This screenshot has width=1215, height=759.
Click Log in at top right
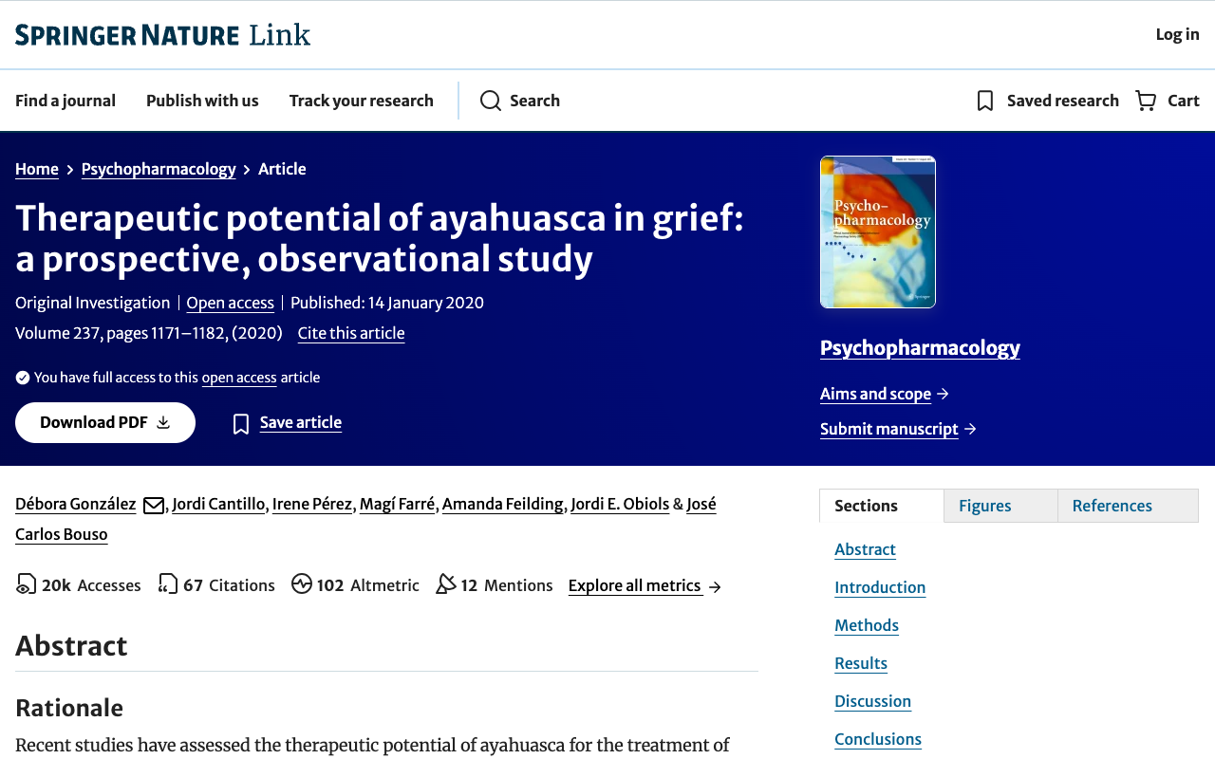click(1177, 34)
